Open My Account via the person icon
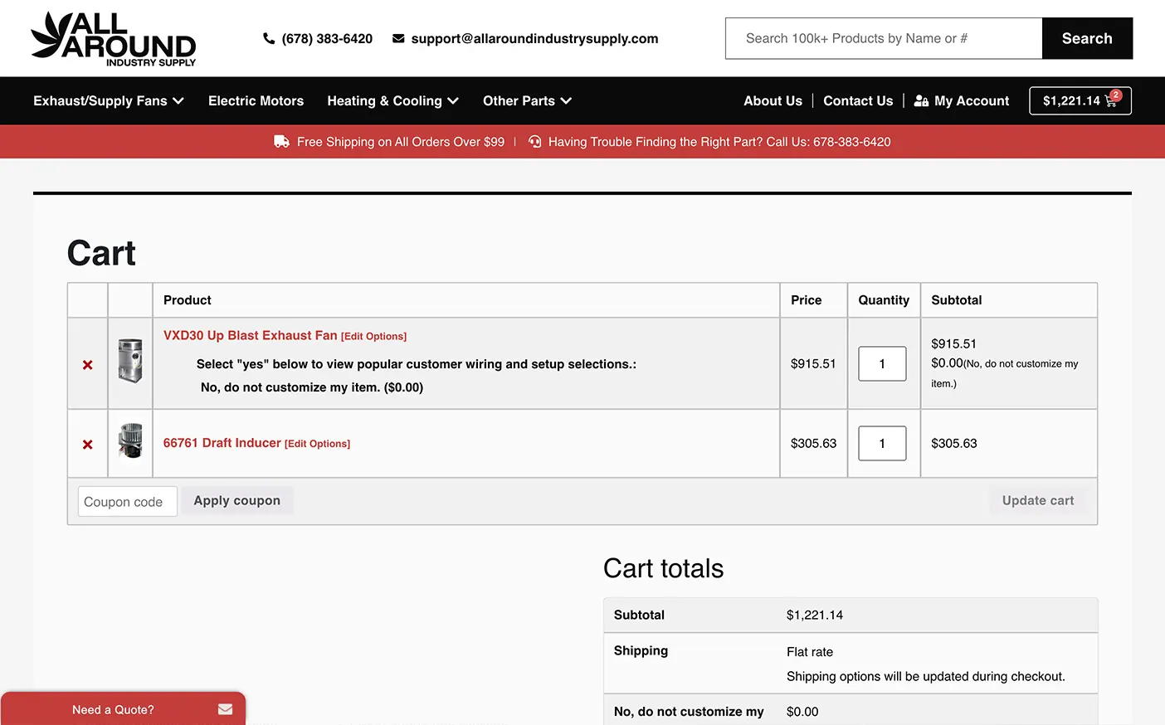Screen dimensions: 1165x725 pyautogui.click(x=921, y=100)
